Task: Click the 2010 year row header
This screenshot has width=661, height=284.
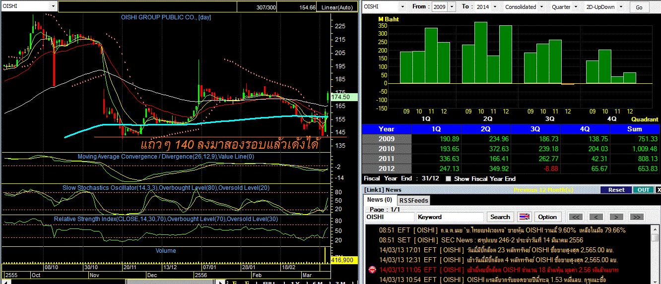Action: 387,149
